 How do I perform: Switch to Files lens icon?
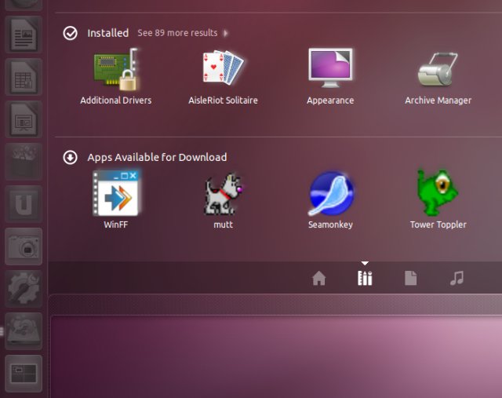click(411, 278)
